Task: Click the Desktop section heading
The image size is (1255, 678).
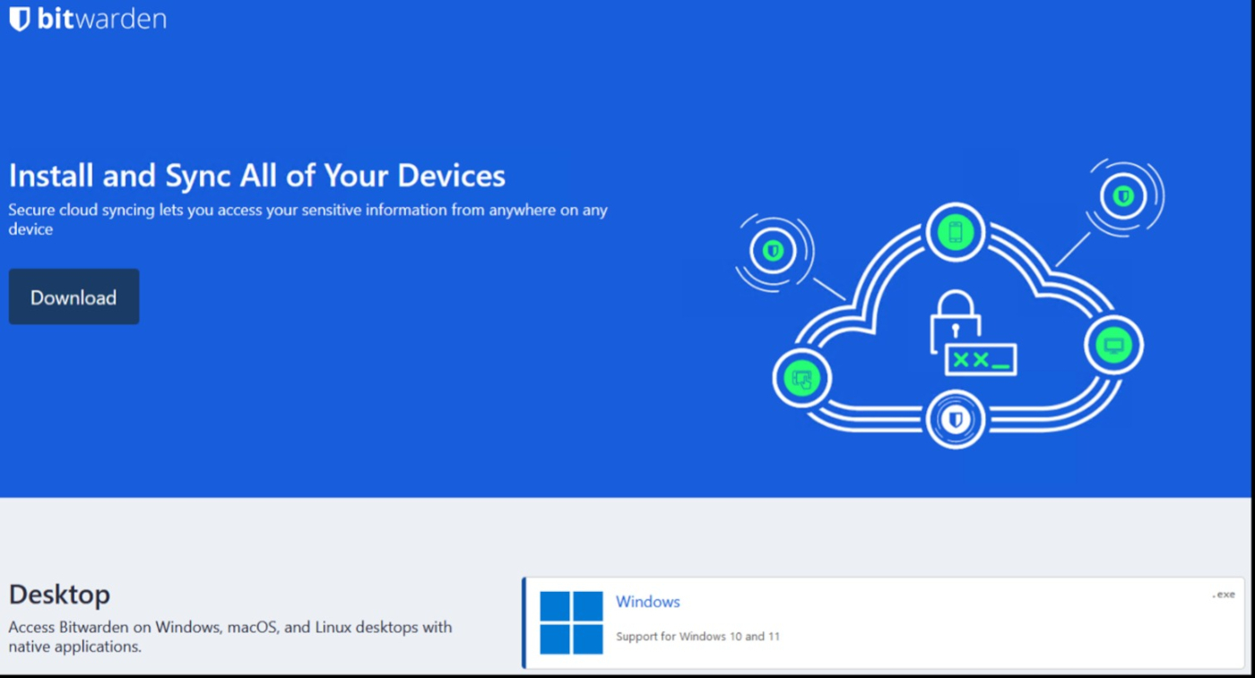Action: tap(59, 594)
